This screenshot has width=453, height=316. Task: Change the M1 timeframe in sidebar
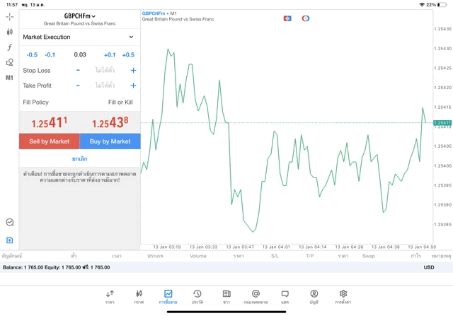(9, 78)
